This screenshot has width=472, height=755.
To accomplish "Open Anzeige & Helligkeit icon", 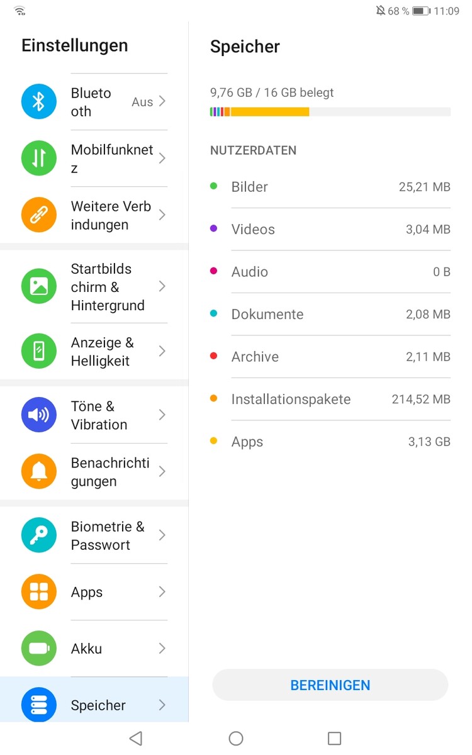I will coord(39,351).
